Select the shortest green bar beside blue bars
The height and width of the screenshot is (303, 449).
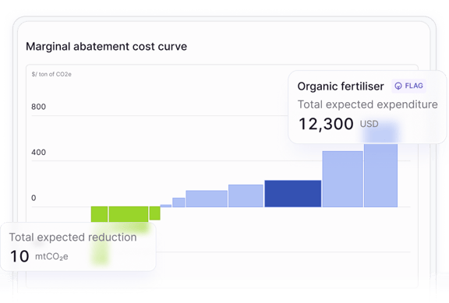[155, 213]
